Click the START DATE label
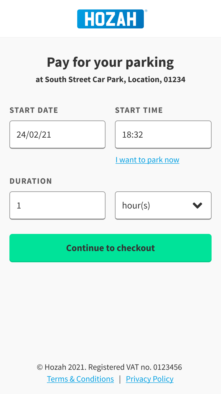Viewport: 221px width, 394px height. [34, 110]
